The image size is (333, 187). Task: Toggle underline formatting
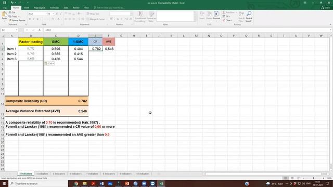pos(37,19)
